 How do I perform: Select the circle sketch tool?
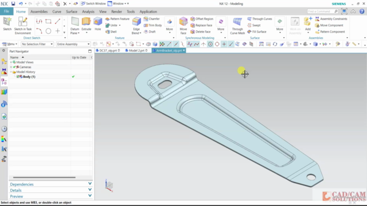pos(48,31)
